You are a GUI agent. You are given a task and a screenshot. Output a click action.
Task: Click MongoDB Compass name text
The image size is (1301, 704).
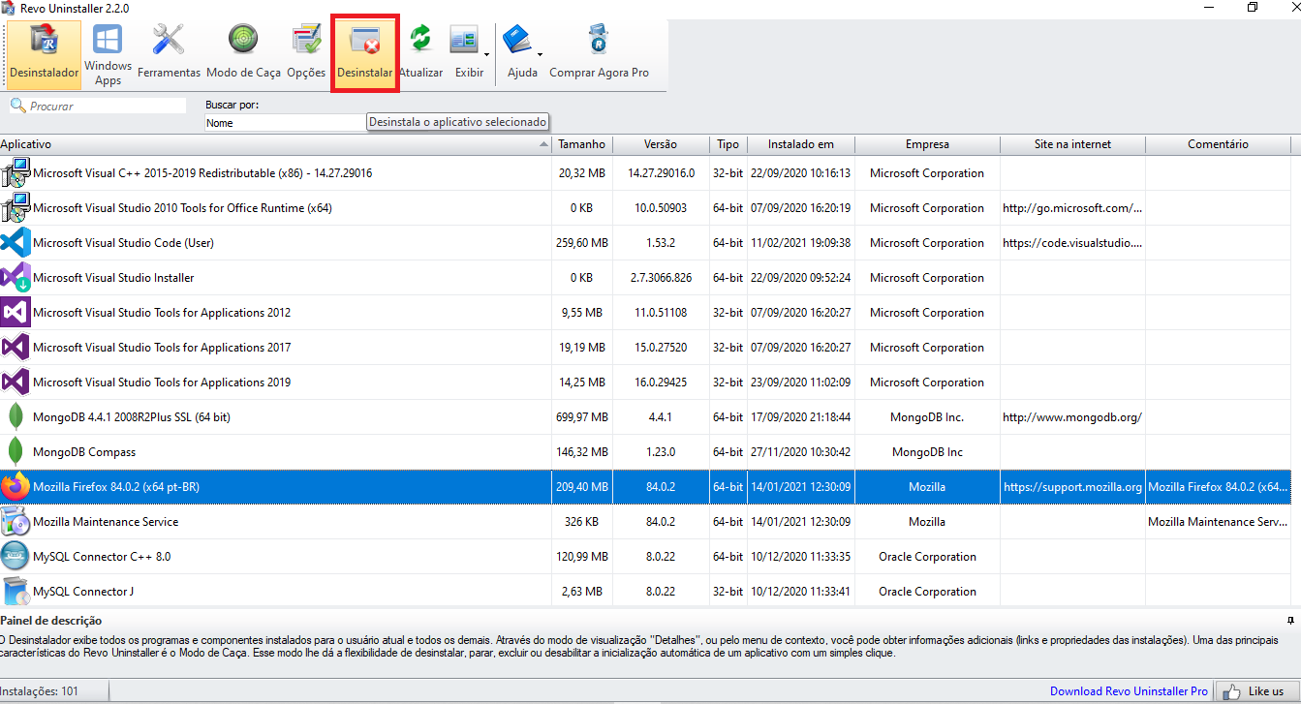84,452
